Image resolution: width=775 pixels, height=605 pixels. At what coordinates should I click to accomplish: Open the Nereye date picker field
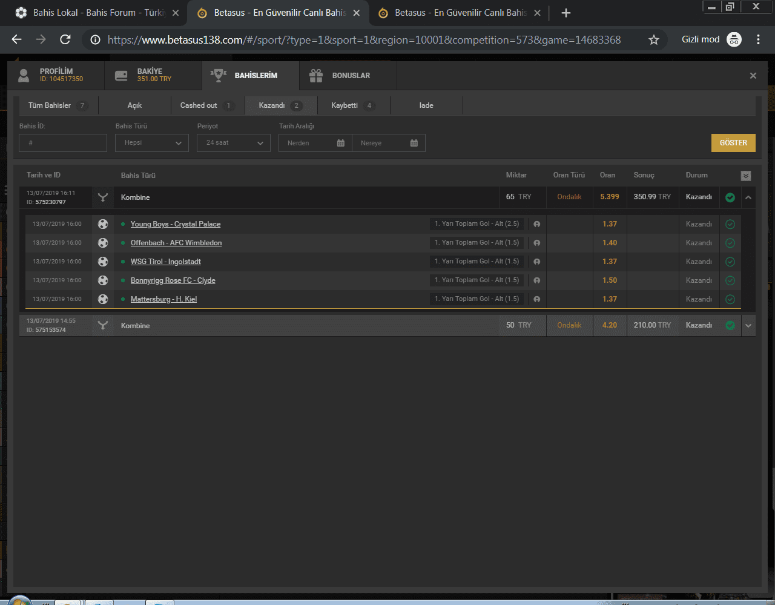[x=389, y=143]
